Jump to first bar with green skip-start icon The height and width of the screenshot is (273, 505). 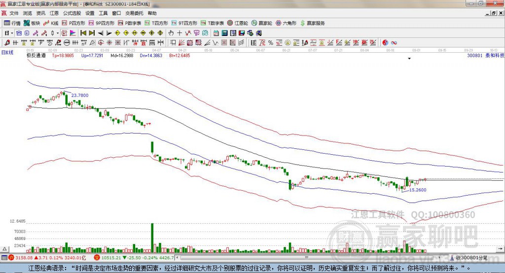pyautogui.click(x=83, y=33)
